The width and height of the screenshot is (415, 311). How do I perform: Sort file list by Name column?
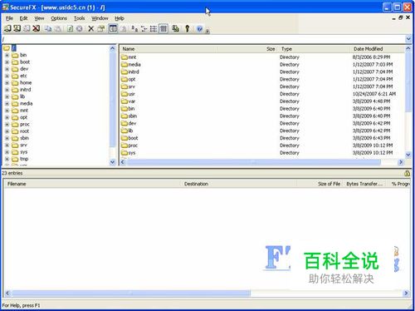click(x=168, y=49)
